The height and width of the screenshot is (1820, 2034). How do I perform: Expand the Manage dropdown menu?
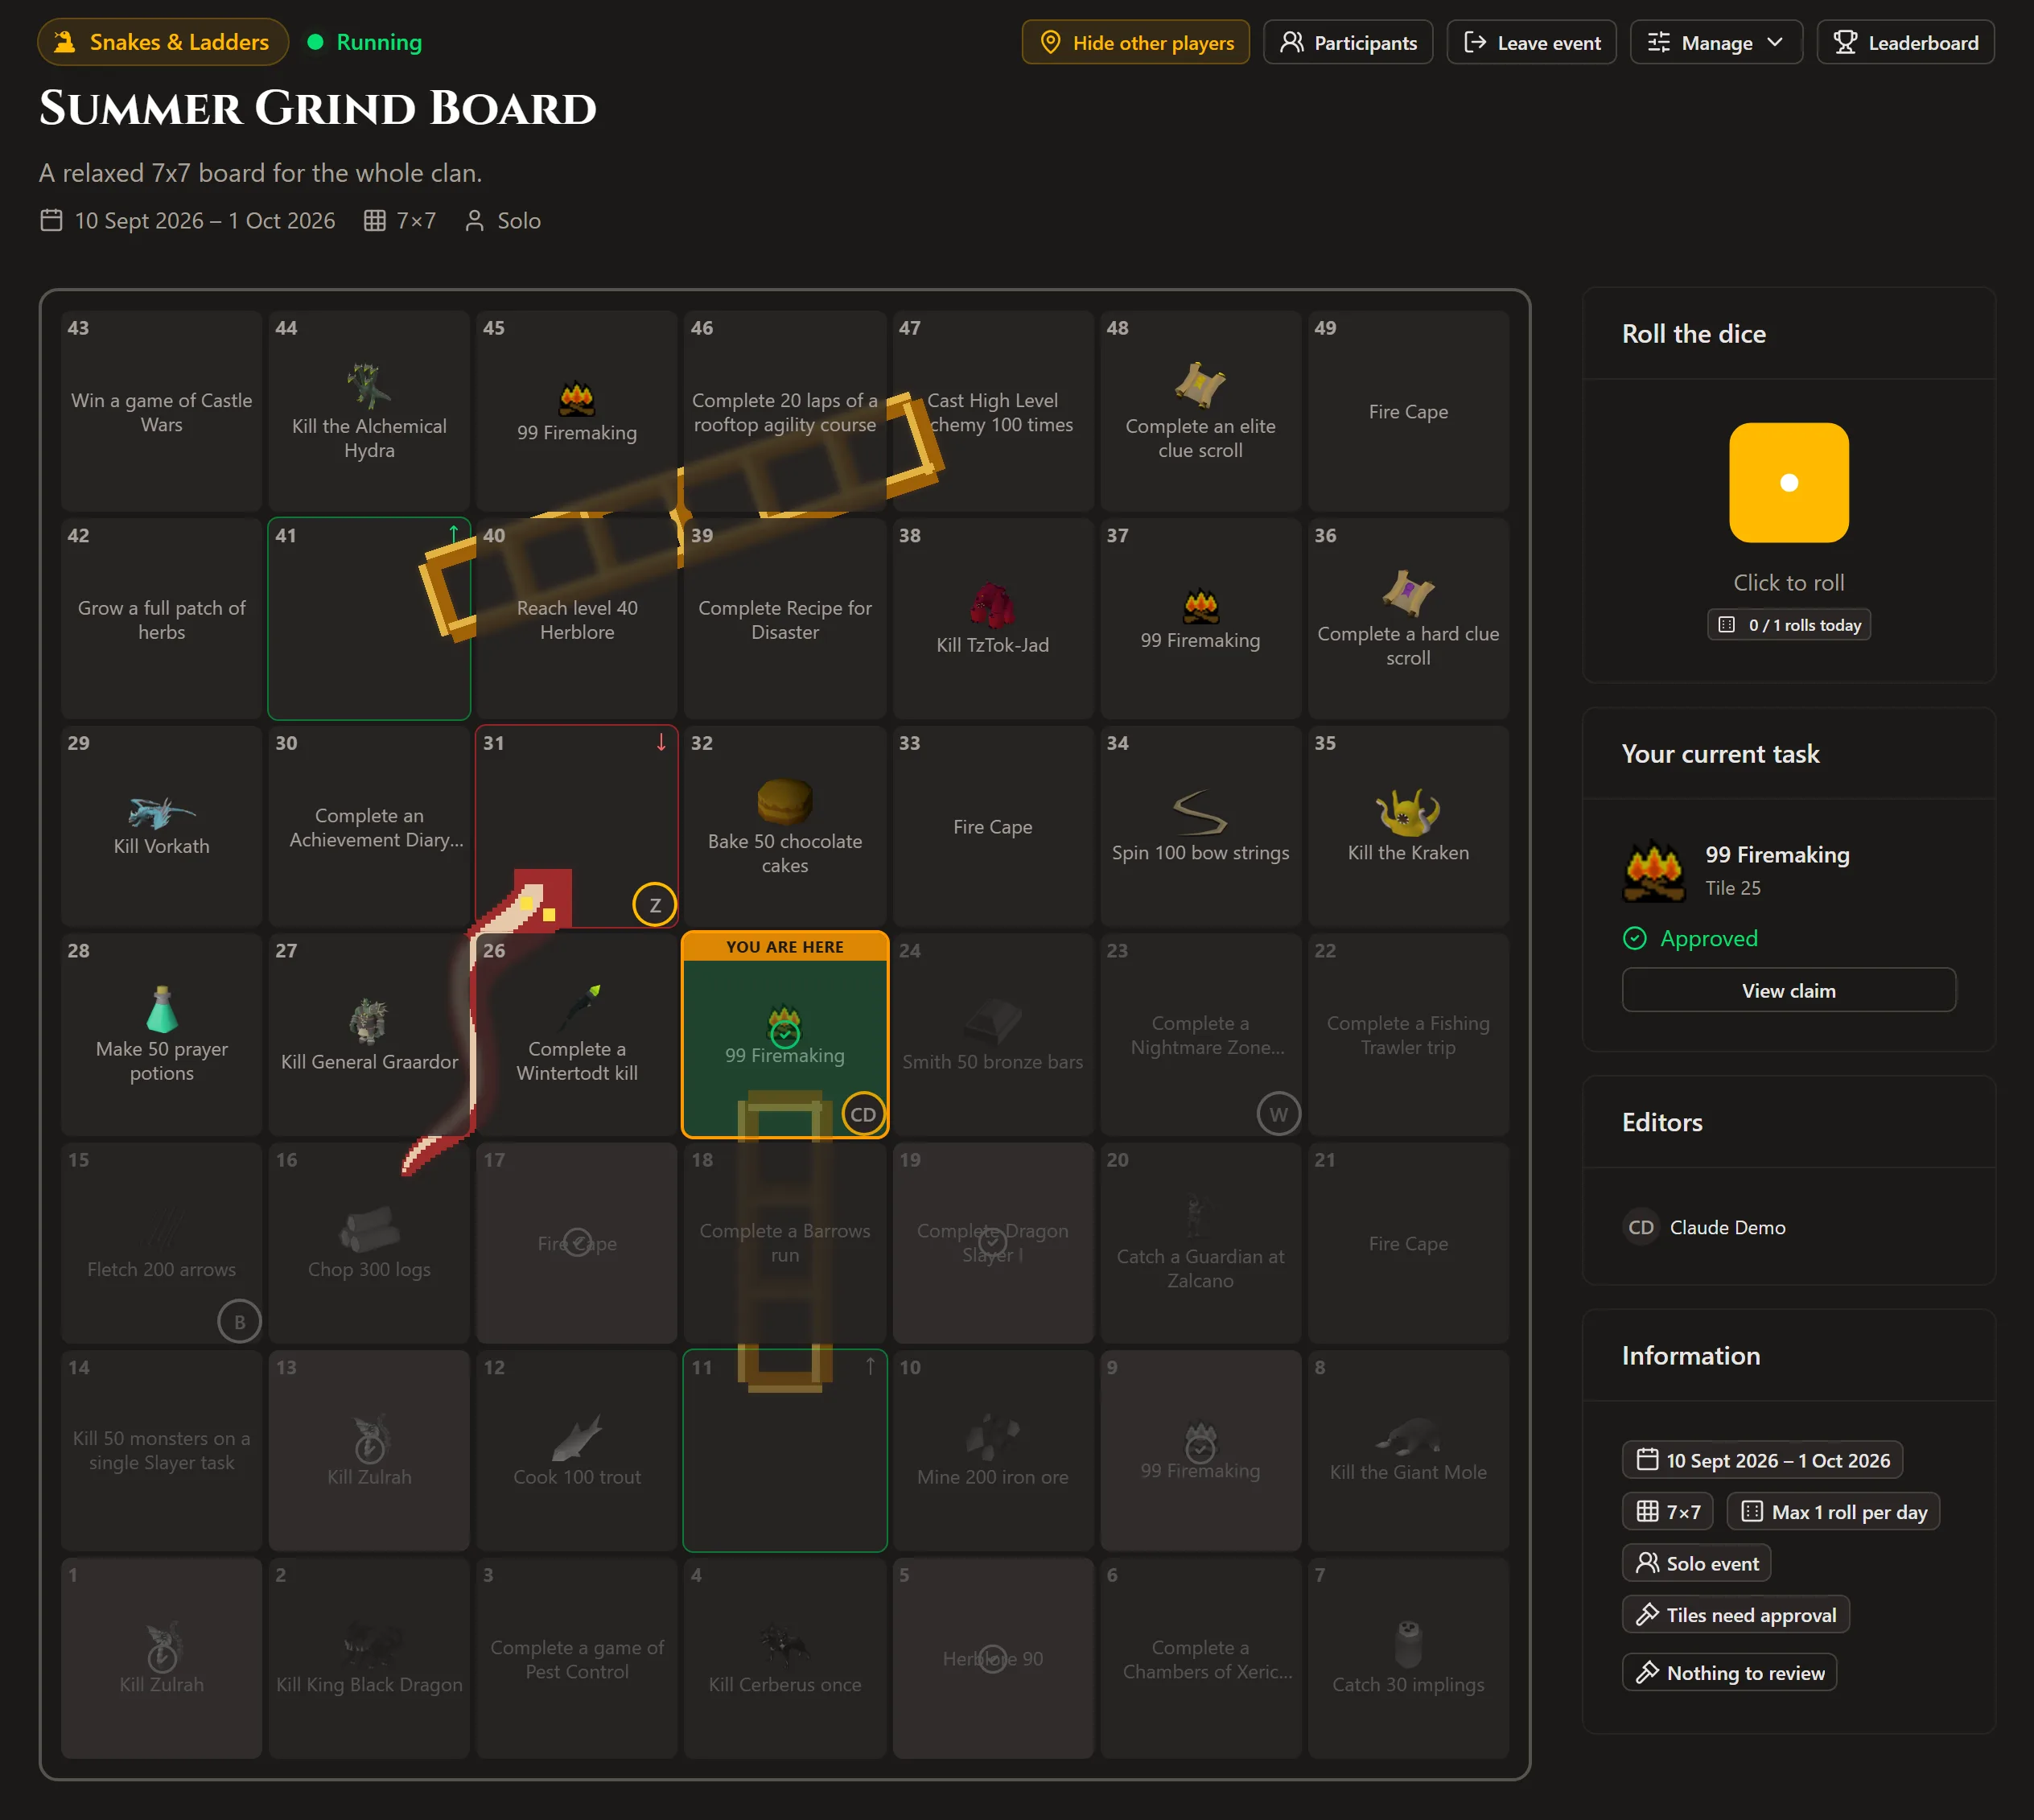tap(1715, 42)
